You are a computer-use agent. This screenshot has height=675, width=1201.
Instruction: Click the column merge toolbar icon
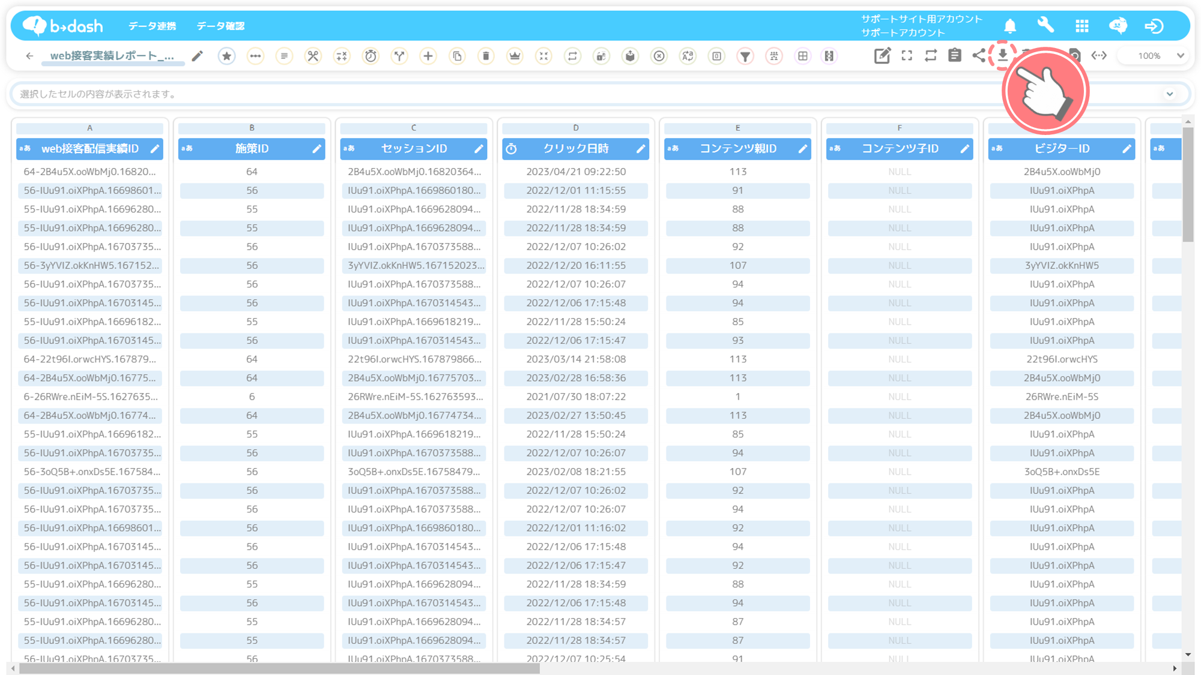click(829, 56)
